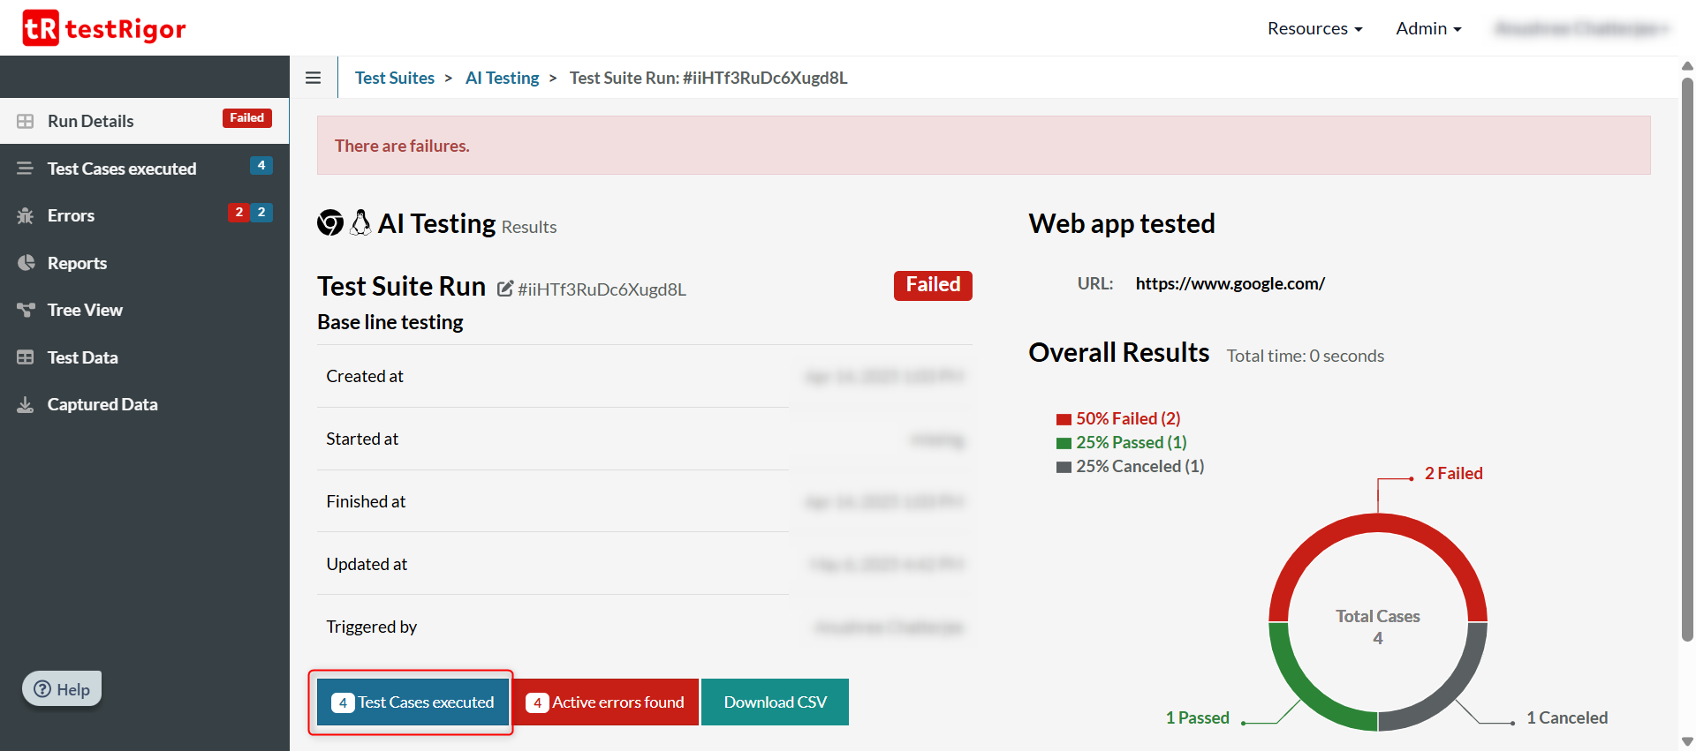The width and height of the screenshot is (1696, 751).
Task: Go to Test Suites breadcrumb link
Action: click(x=395, y=78)
